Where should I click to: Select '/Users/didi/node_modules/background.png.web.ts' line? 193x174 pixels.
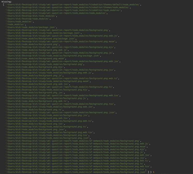click(x=37, y=101)
